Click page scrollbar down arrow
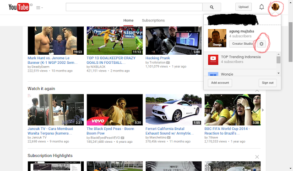Screen dimensions: 293x171 291,169
